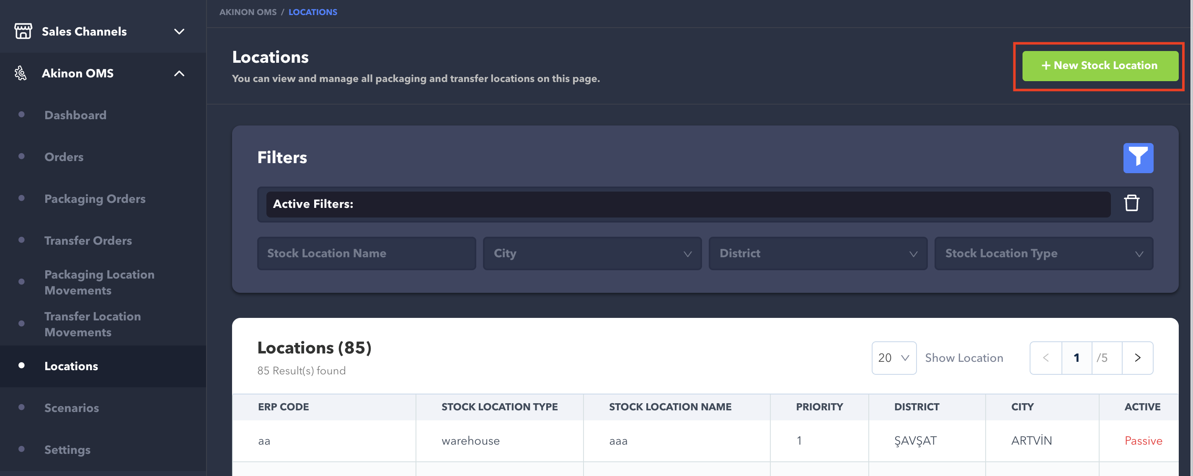Click New Stock Location button
Screen dimensions: 1193x476
[x=1100, y=66]
